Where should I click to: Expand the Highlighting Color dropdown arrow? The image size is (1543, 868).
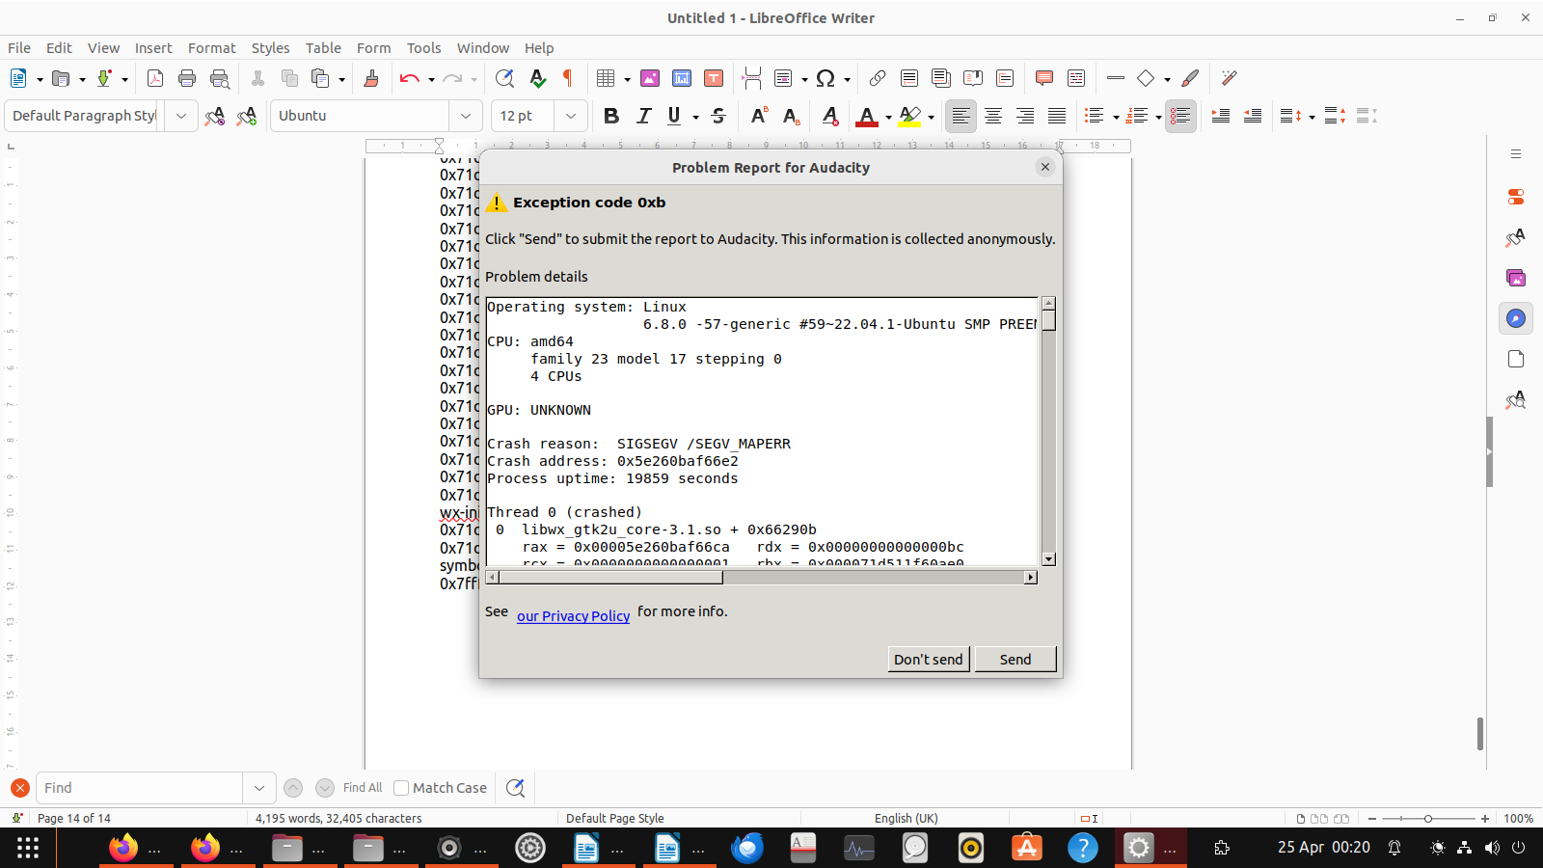931,117
